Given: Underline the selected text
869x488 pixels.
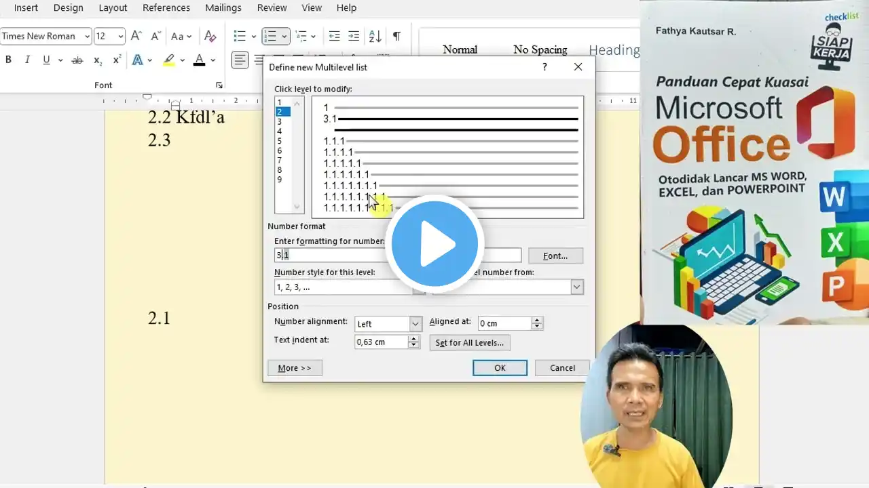Looking at the screenshot, I should coord(46,60).
